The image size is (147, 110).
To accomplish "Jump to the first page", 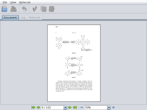I will click(x=33, y=107).
